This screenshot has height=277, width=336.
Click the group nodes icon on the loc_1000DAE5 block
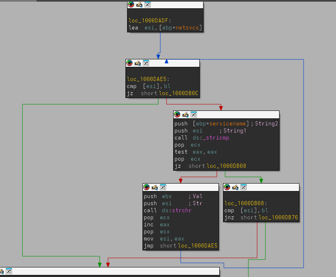click(146, 63)
